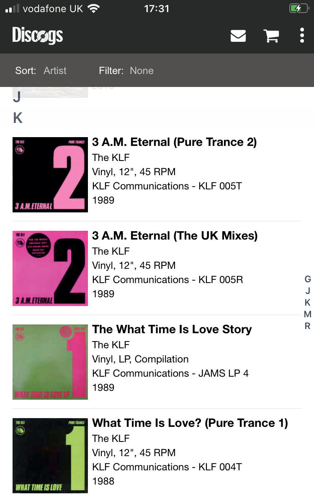Select pink cover with black 2 thumbnail
The height and width of the screenshot is (495, 314).
tap(50, 268)
